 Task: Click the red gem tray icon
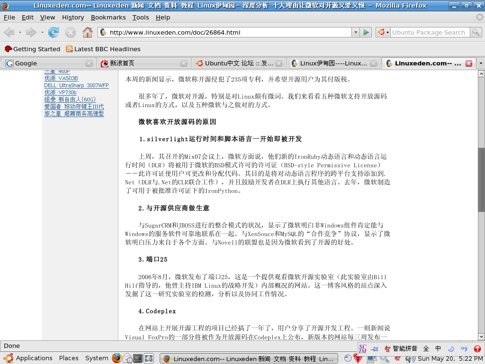pos(358,359)
